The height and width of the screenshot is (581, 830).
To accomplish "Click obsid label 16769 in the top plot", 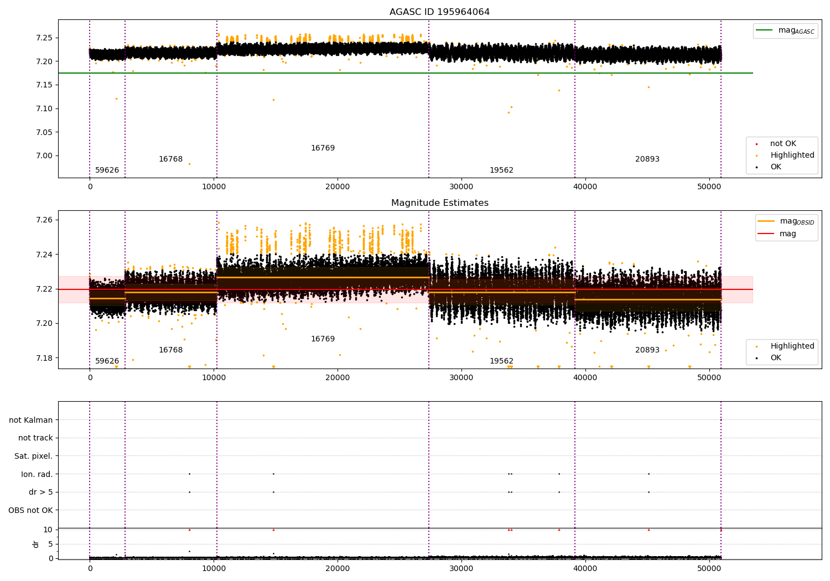I will click(323, 148).
